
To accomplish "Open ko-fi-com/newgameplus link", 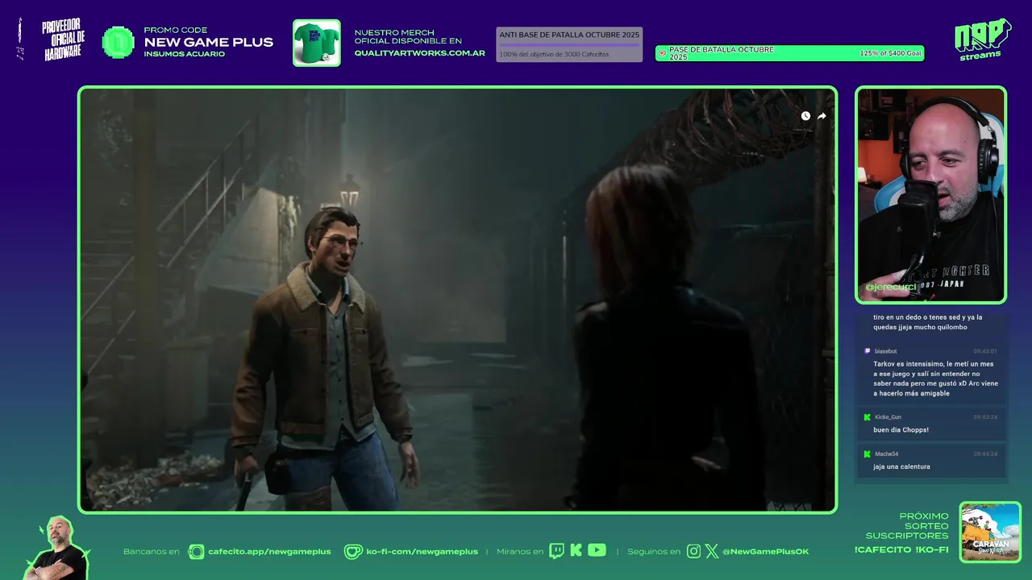I will (422, 552).
